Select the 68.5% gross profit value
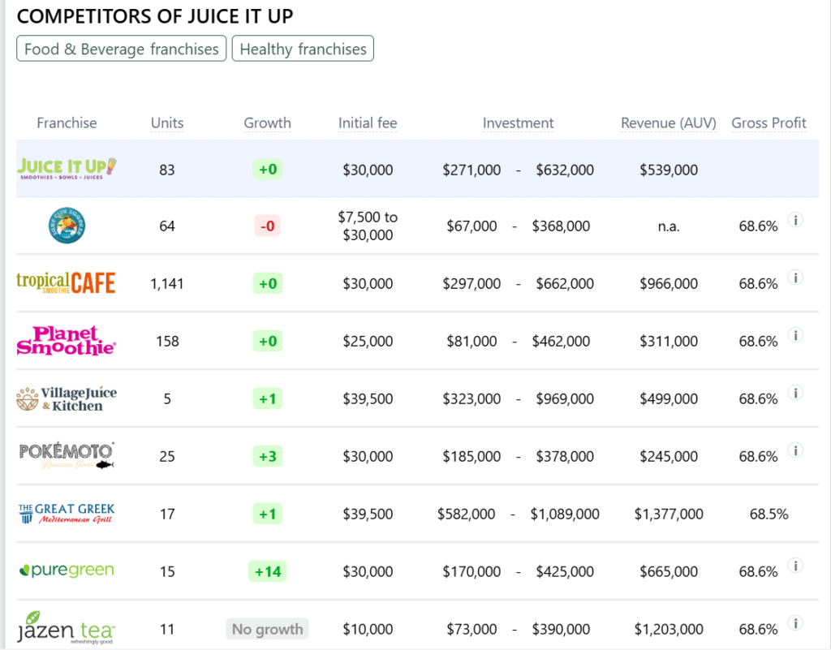This screenshot has height=650, width=831. 769,514
